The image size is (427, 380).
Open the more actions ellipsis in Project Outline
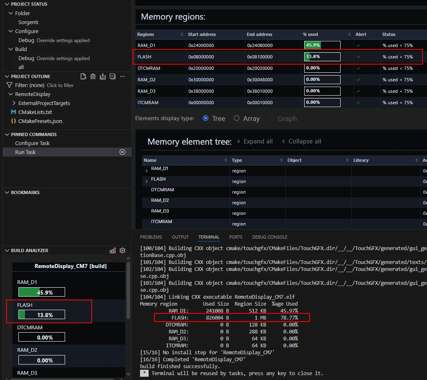pos(122,76)
